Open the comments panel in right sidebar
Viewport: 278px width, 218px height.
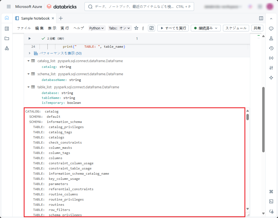coord(271,28)
